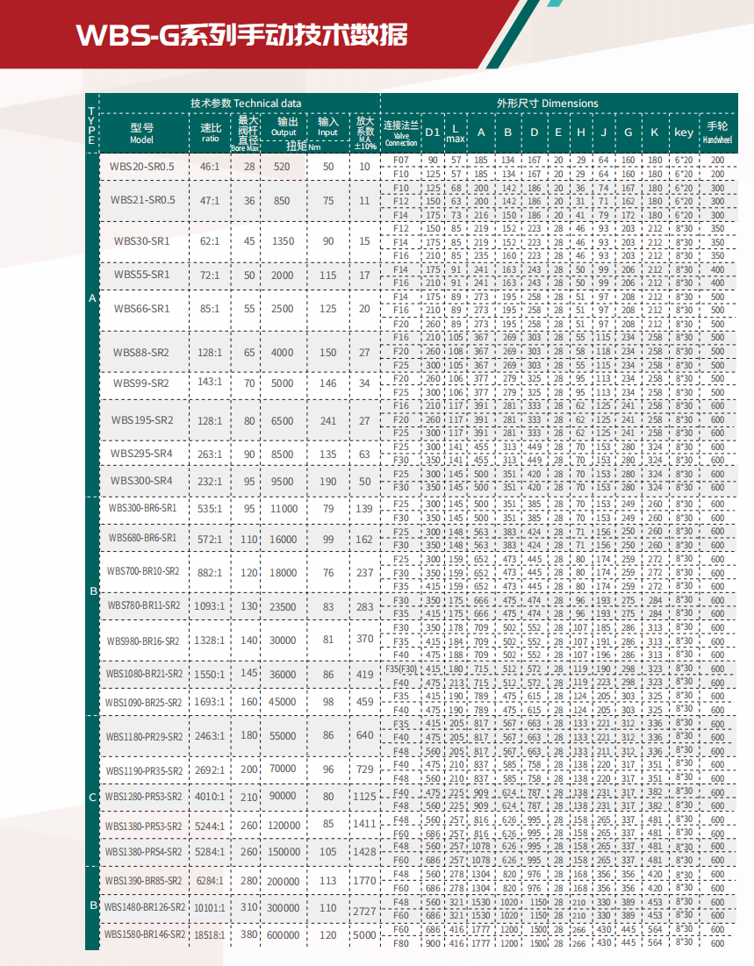Click the L max column header
The image size is (754, 966).
(x=456, y=133)
